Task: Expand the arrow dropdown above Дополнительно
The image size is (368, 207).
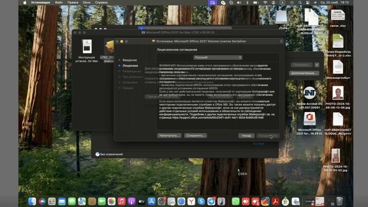Action: 317,65
